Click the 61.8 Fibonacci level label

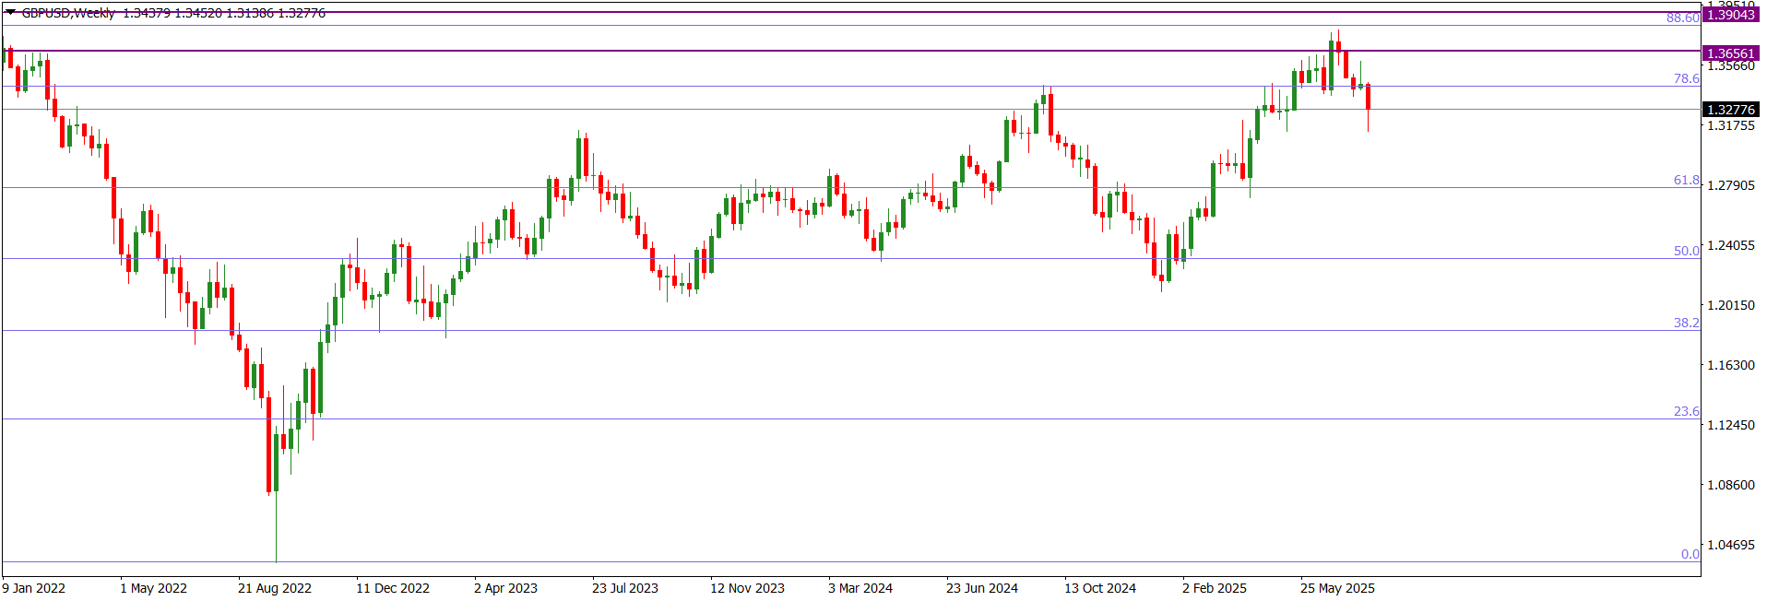tap(1687, 180)
